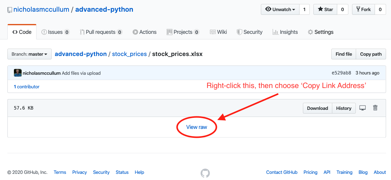Click the forks count 0
Screen dimensions: 391x180
[x=380, y=10]
